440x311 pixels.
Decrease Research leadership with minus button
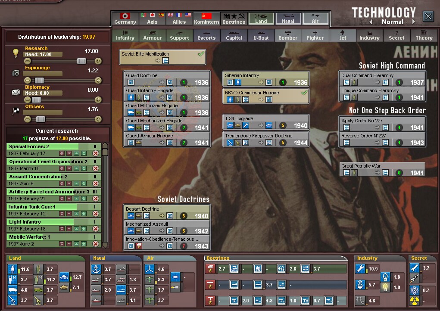point(27,61)
